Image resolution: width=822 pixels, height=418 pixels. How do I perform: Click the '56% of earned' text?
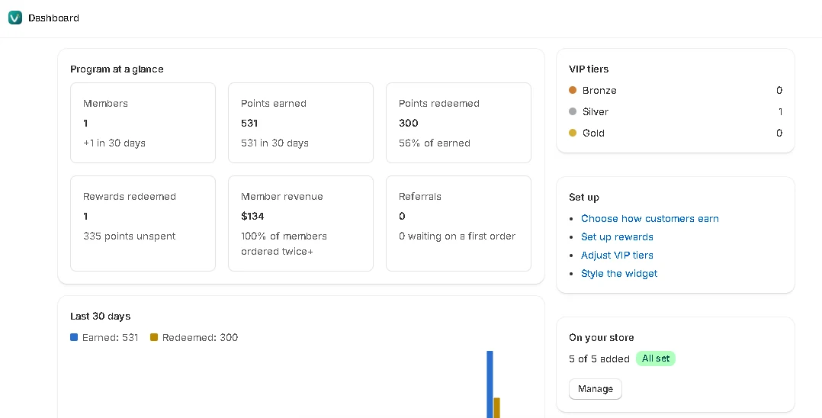[435, 143]
